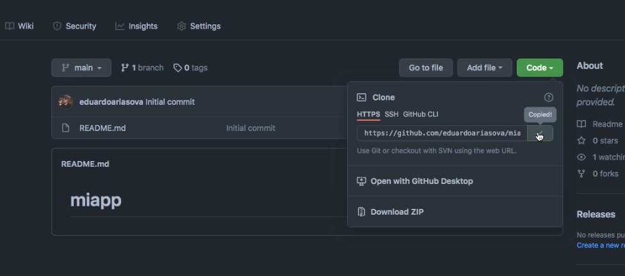Open the Insights tab
This screenshot has height=276, width=625.
pyautogui.click(x=136, y=26)
